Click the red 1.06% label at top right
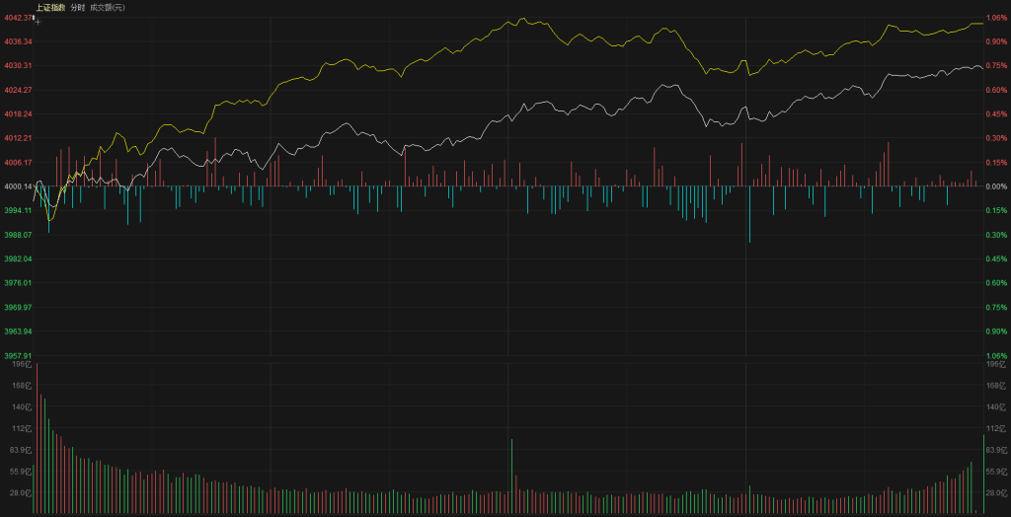The width and height of the screenshot is (1011, 517). (x=996, y=18)
